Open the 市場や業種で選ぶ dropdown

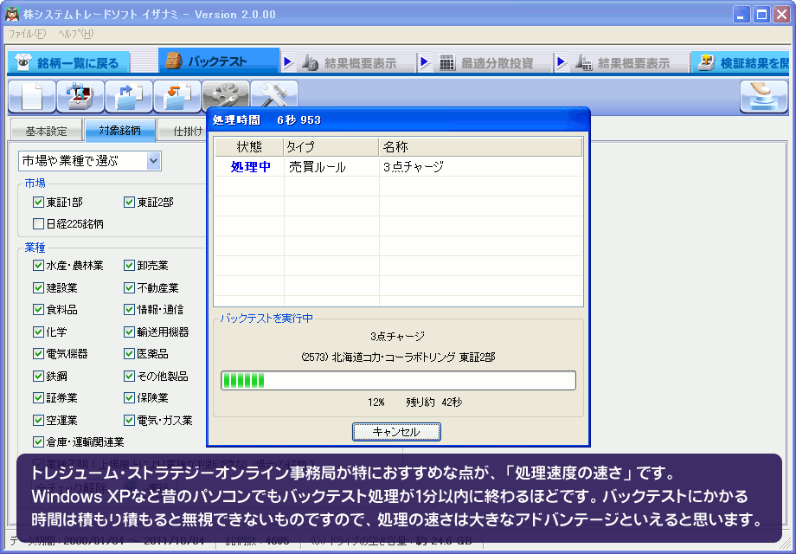tap(90, 161)
